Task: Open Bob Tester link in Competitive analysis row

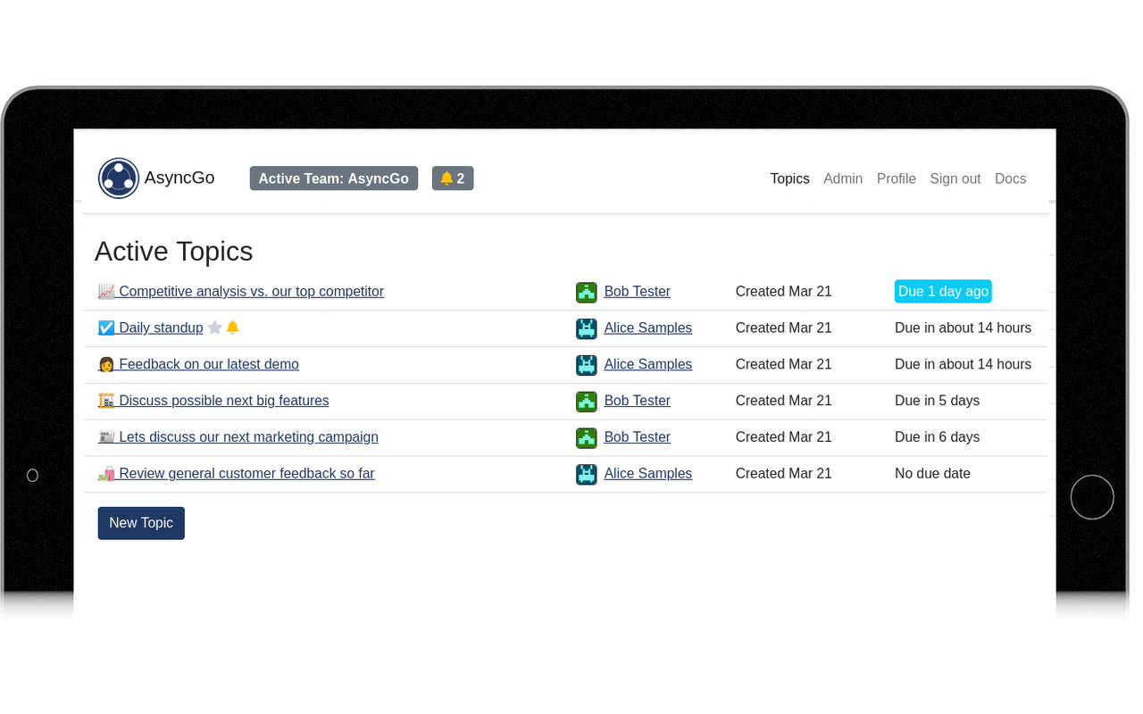Action: pos(638,292)
